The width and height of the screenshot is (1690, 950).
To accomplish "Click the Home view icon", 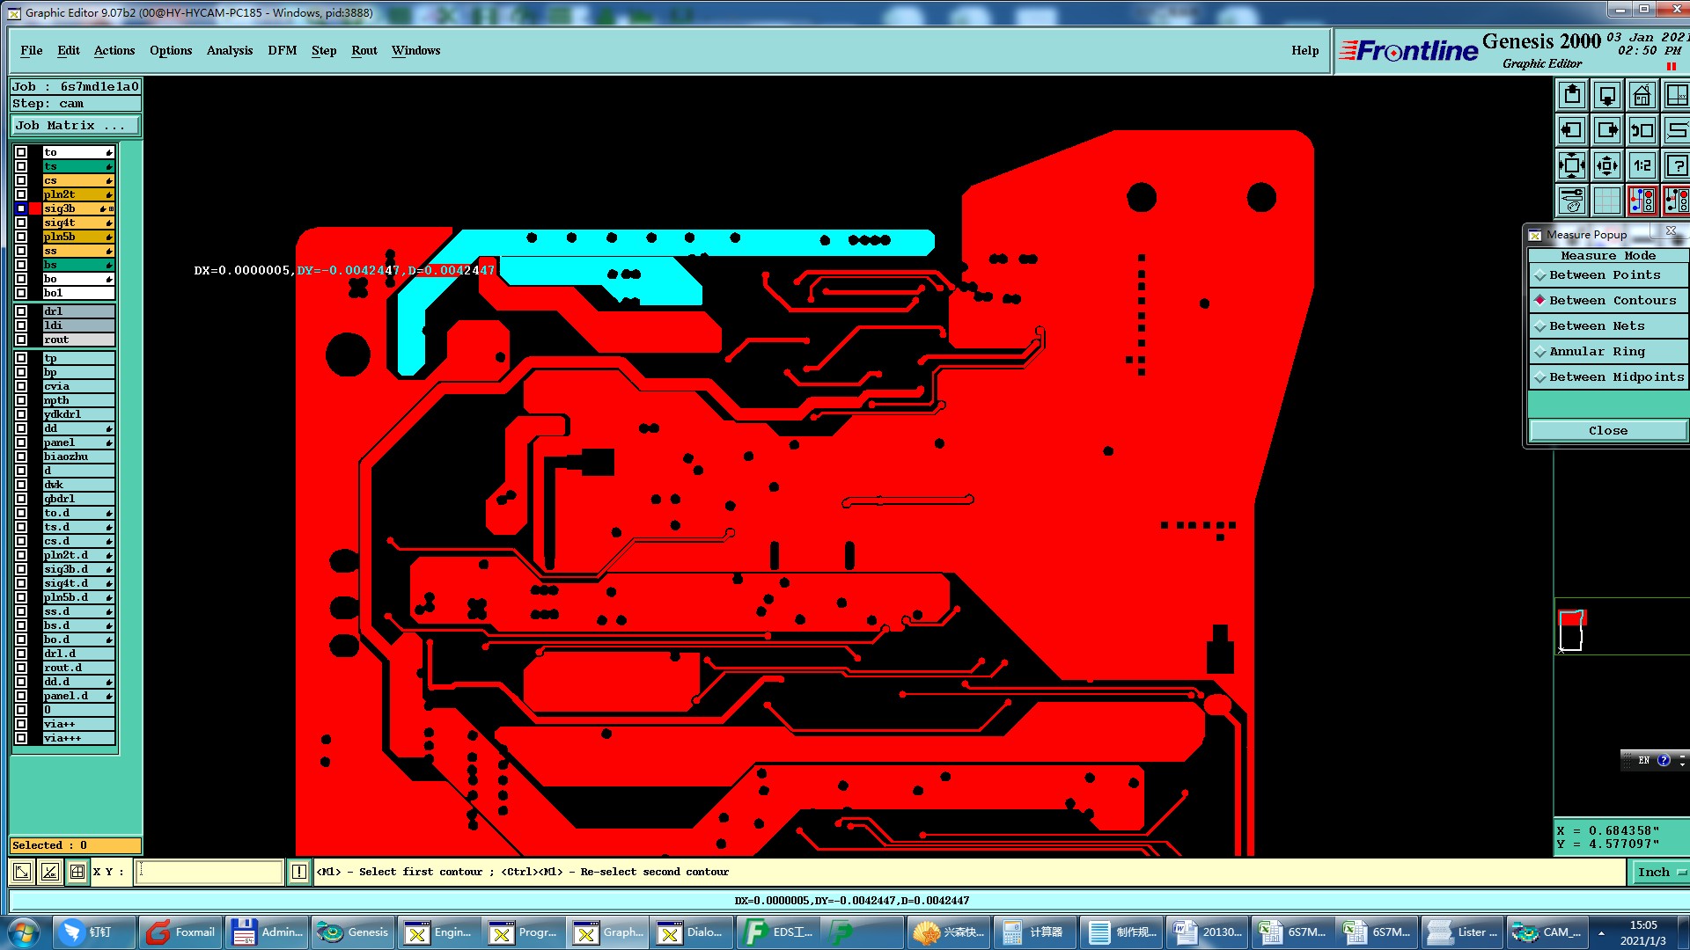I will pyautogui.click(x=1642, y=95).
